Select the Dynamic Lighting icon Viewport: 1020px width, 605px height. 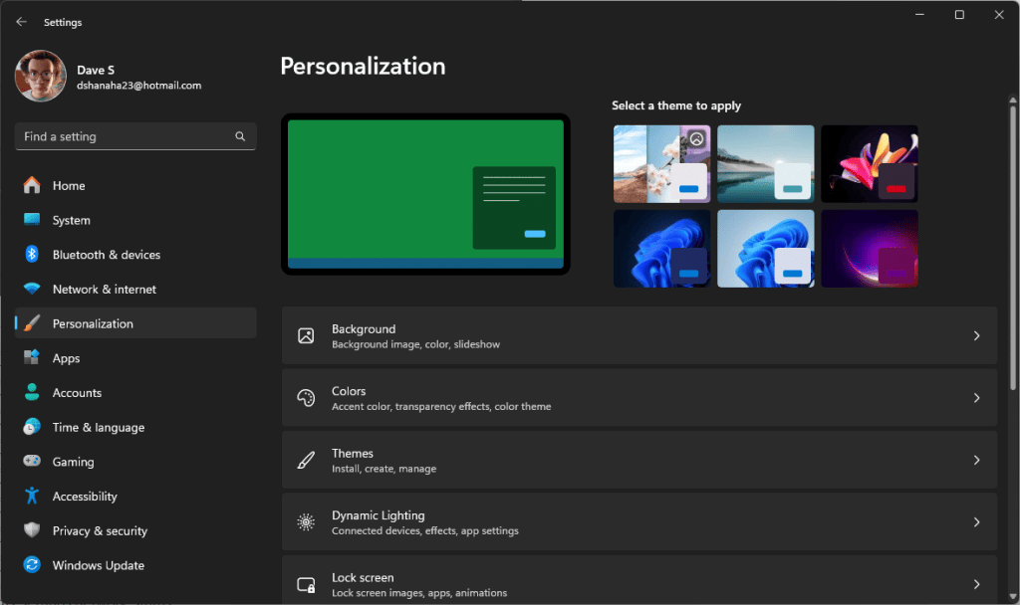coord(307,521)
